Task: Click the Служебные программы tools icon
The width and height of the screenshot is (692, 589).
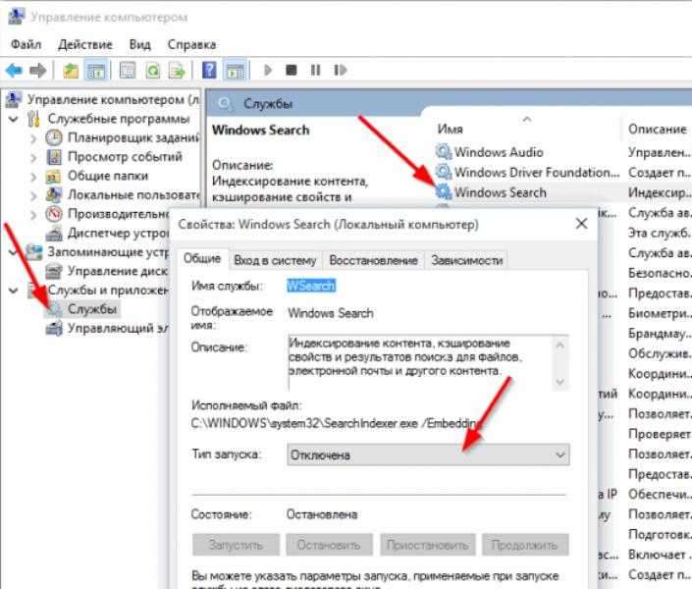Action: click(34, 119)
